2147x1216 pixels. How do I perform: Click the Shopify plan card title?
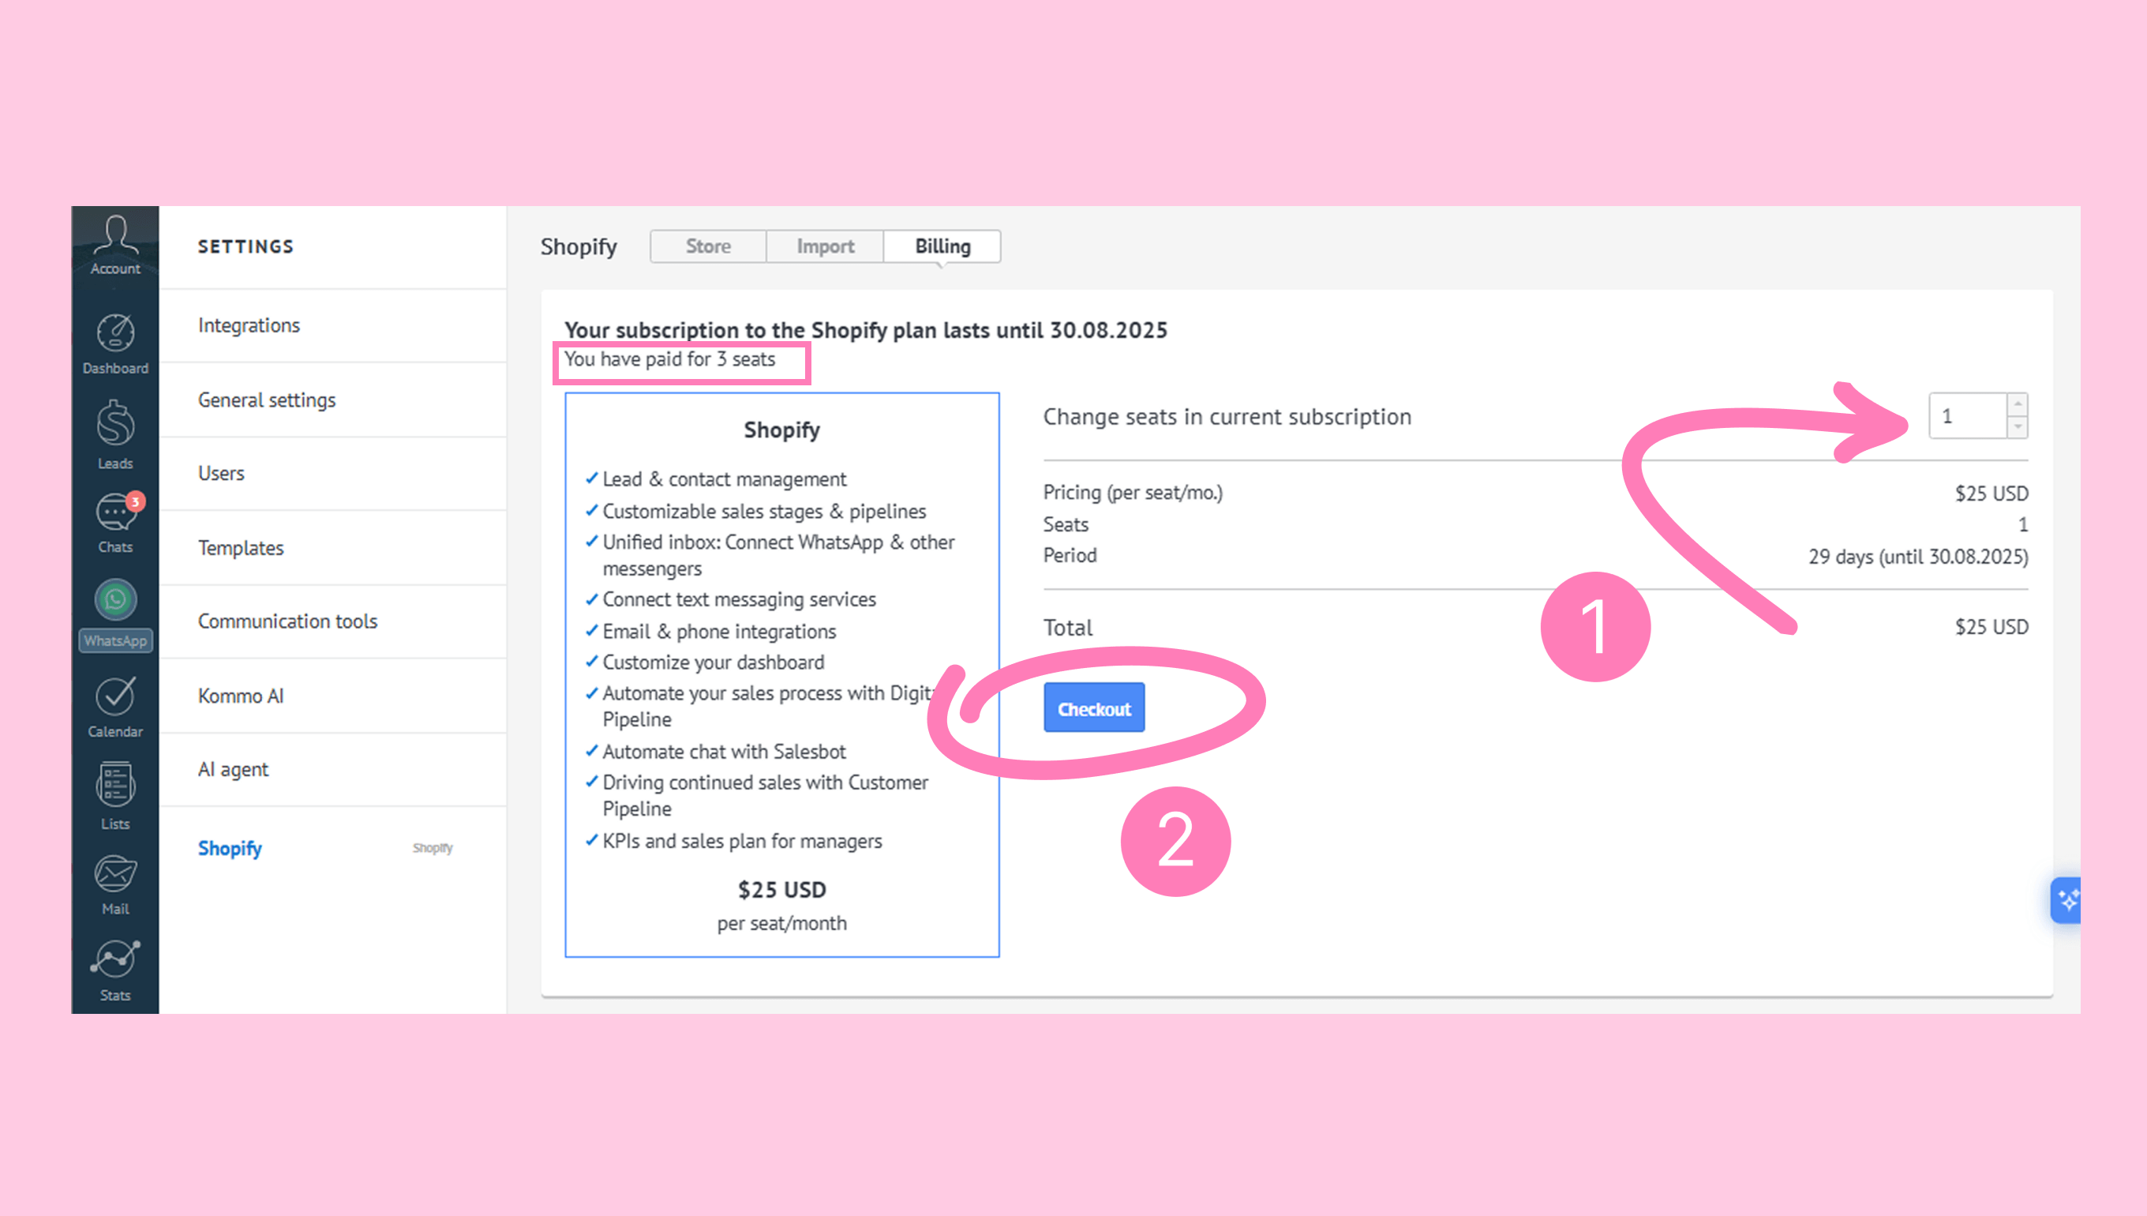coord(781,430)
